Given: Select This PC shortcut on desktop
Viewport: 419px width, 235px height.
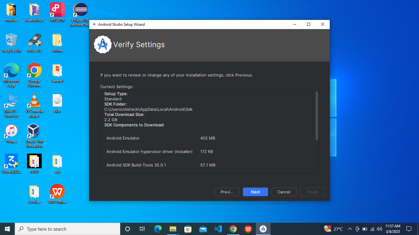Looking at the screenshot, I should 11,106.
